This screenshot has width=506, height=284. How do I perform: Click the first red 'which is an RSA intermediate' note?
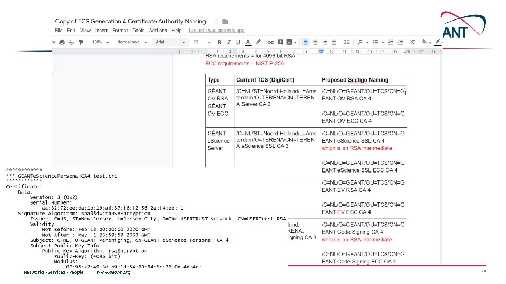357,148
